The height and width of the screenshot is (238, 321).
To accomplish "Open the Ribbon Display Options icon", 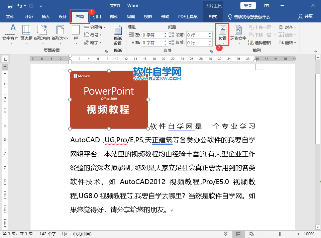I will click(266, 6).
